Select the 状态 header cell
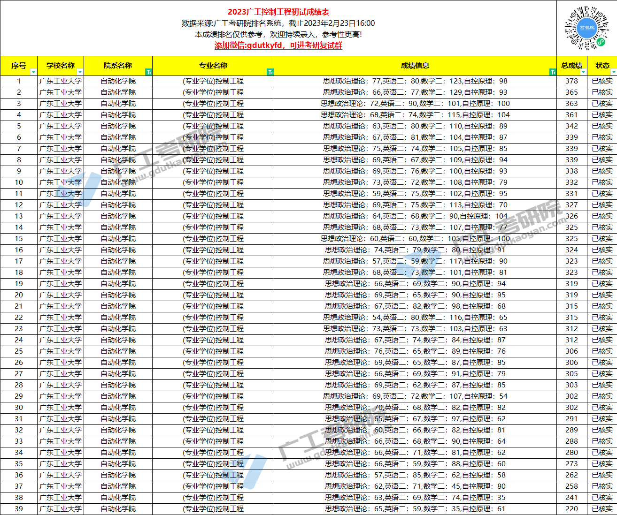This screenshot has width=617, height=515. (602, 66)
